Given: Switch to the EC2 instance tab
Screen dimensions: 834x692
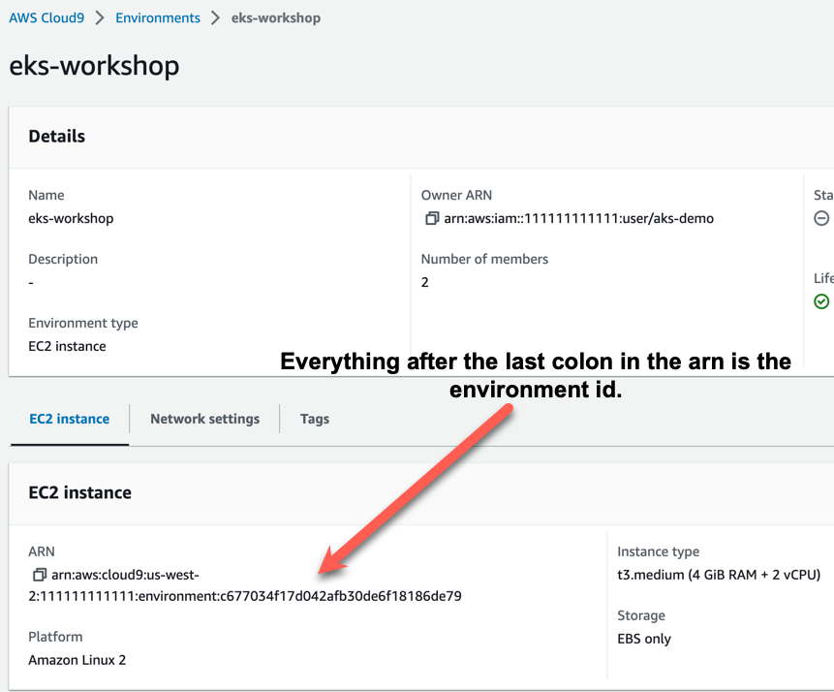Looking at the screenshot, I should pyautogui.click(x=69, y=419).
